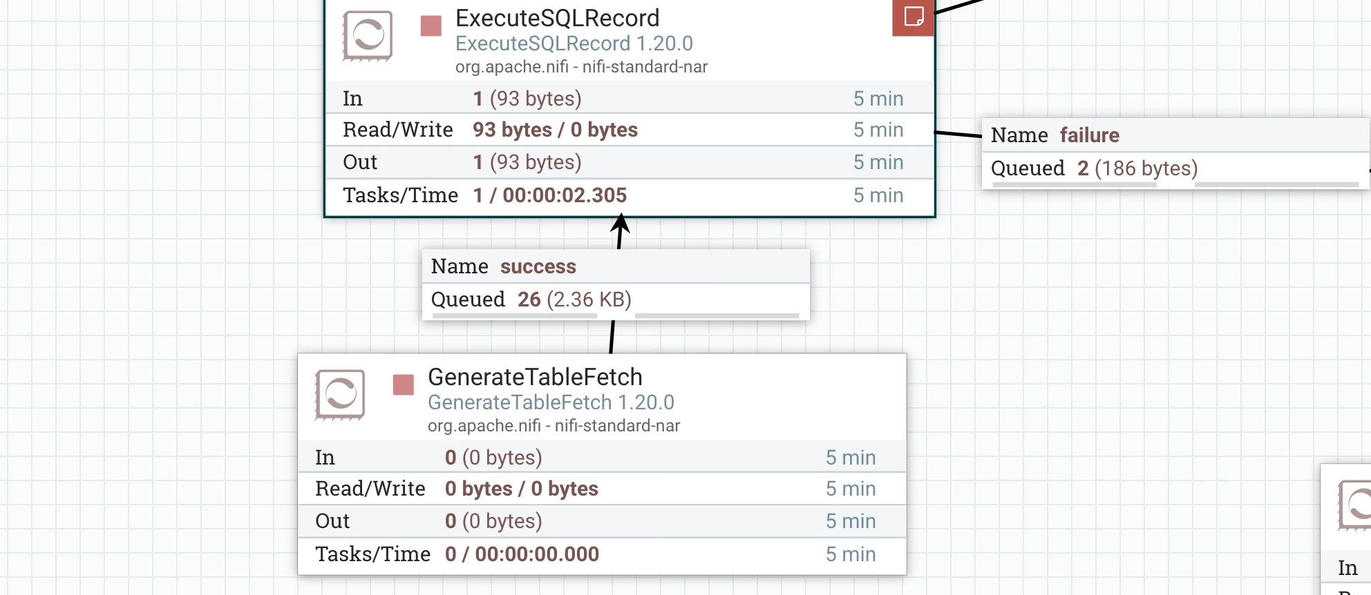Open the bulletin note icon on ExecuteSQLRecord

[x=914, y=17]
